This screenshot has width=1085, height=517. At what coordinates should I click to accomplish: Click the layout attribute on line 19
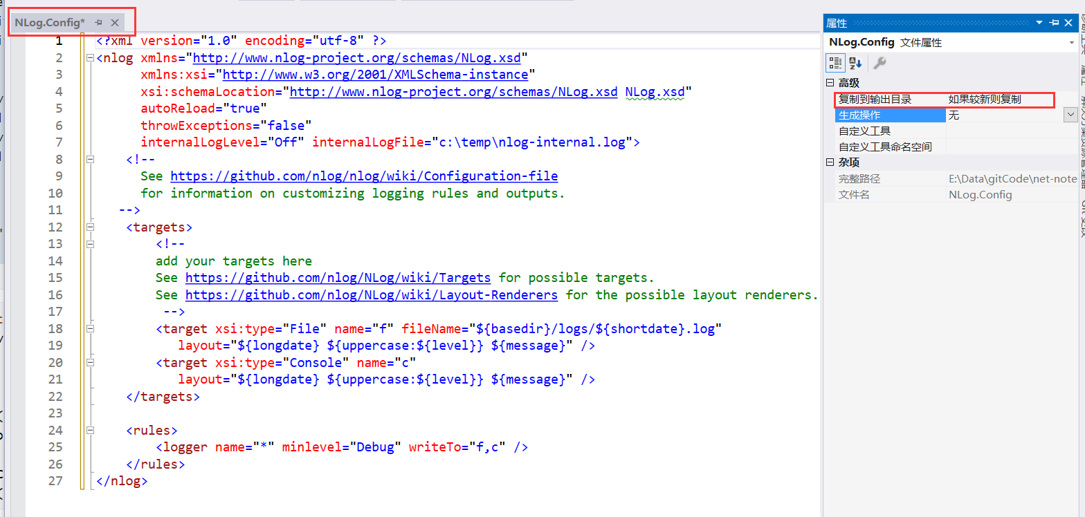[376, 346]
